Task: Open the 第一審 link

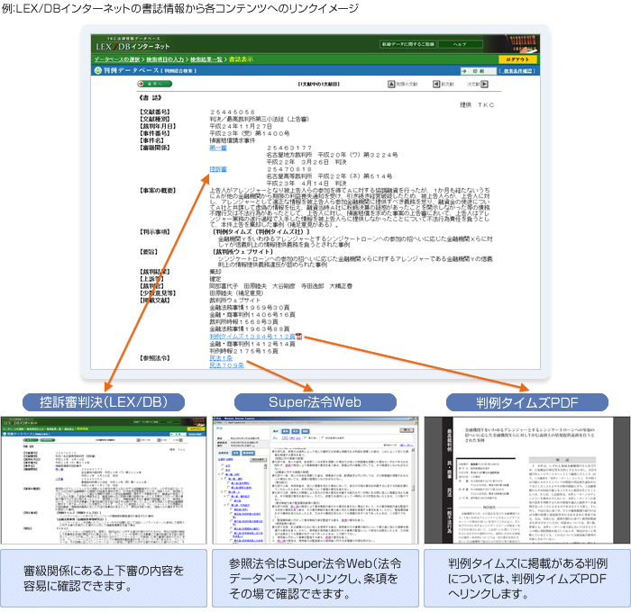Action: click(218, 148)
